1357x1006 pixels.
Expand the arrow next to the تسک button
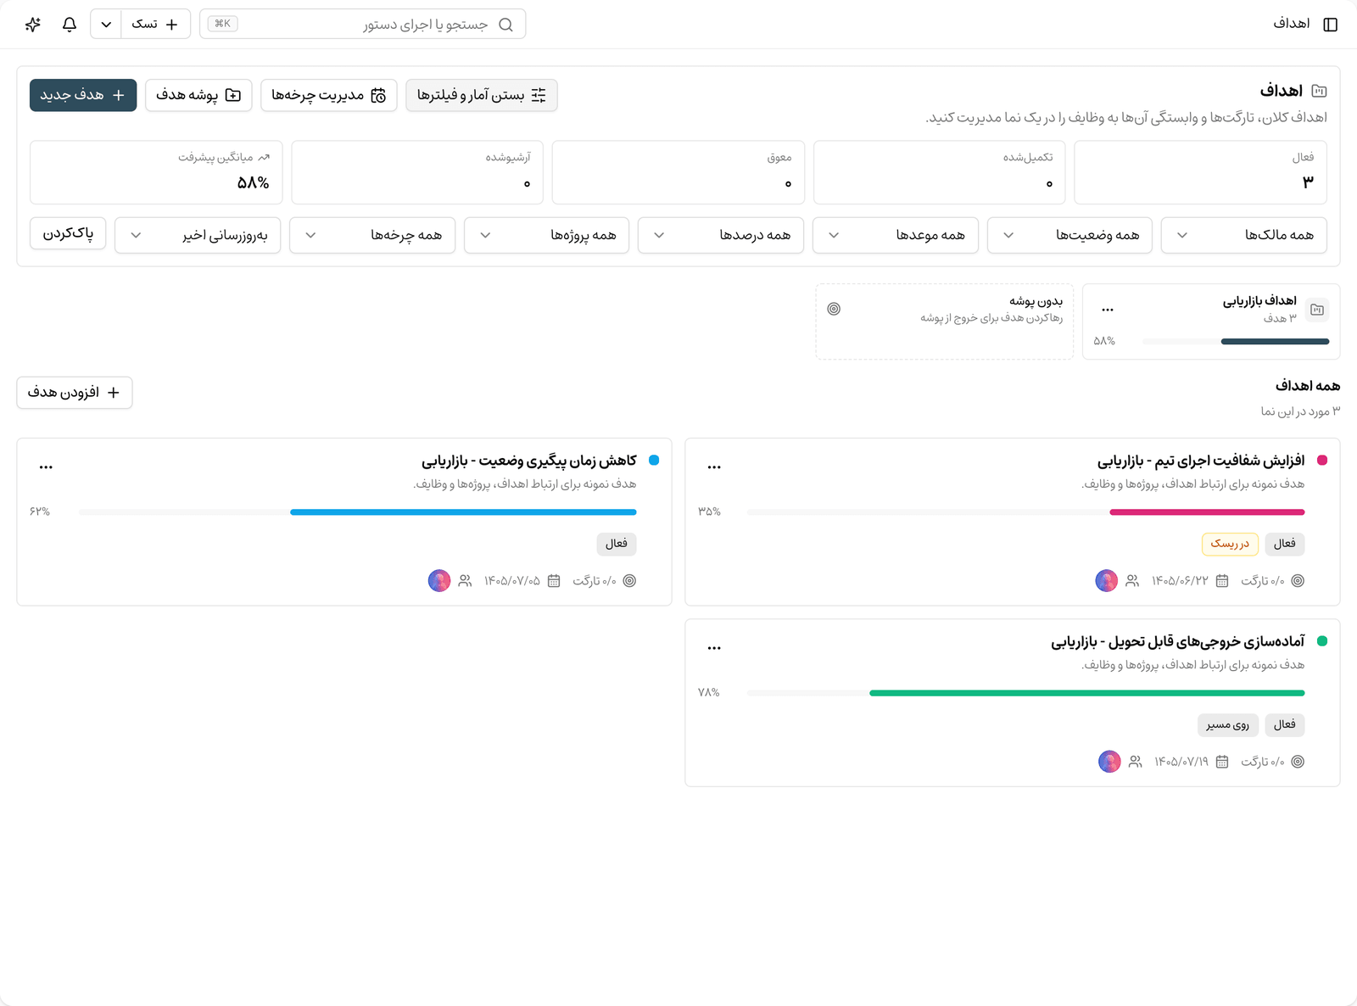pyautogui.click(x=106, y=25)
